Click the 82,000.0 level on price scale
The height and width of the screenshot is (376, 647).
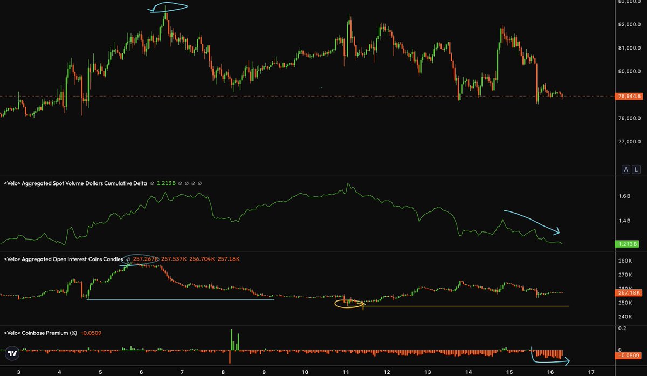click(628, 25)
